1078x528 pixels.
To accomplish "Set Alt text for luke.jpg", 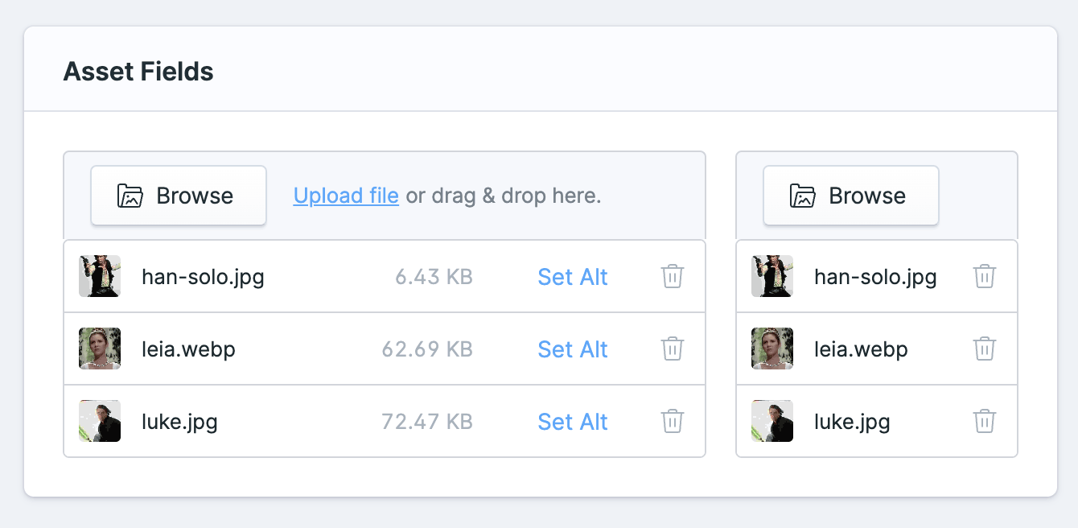I will tap(573, 422).
